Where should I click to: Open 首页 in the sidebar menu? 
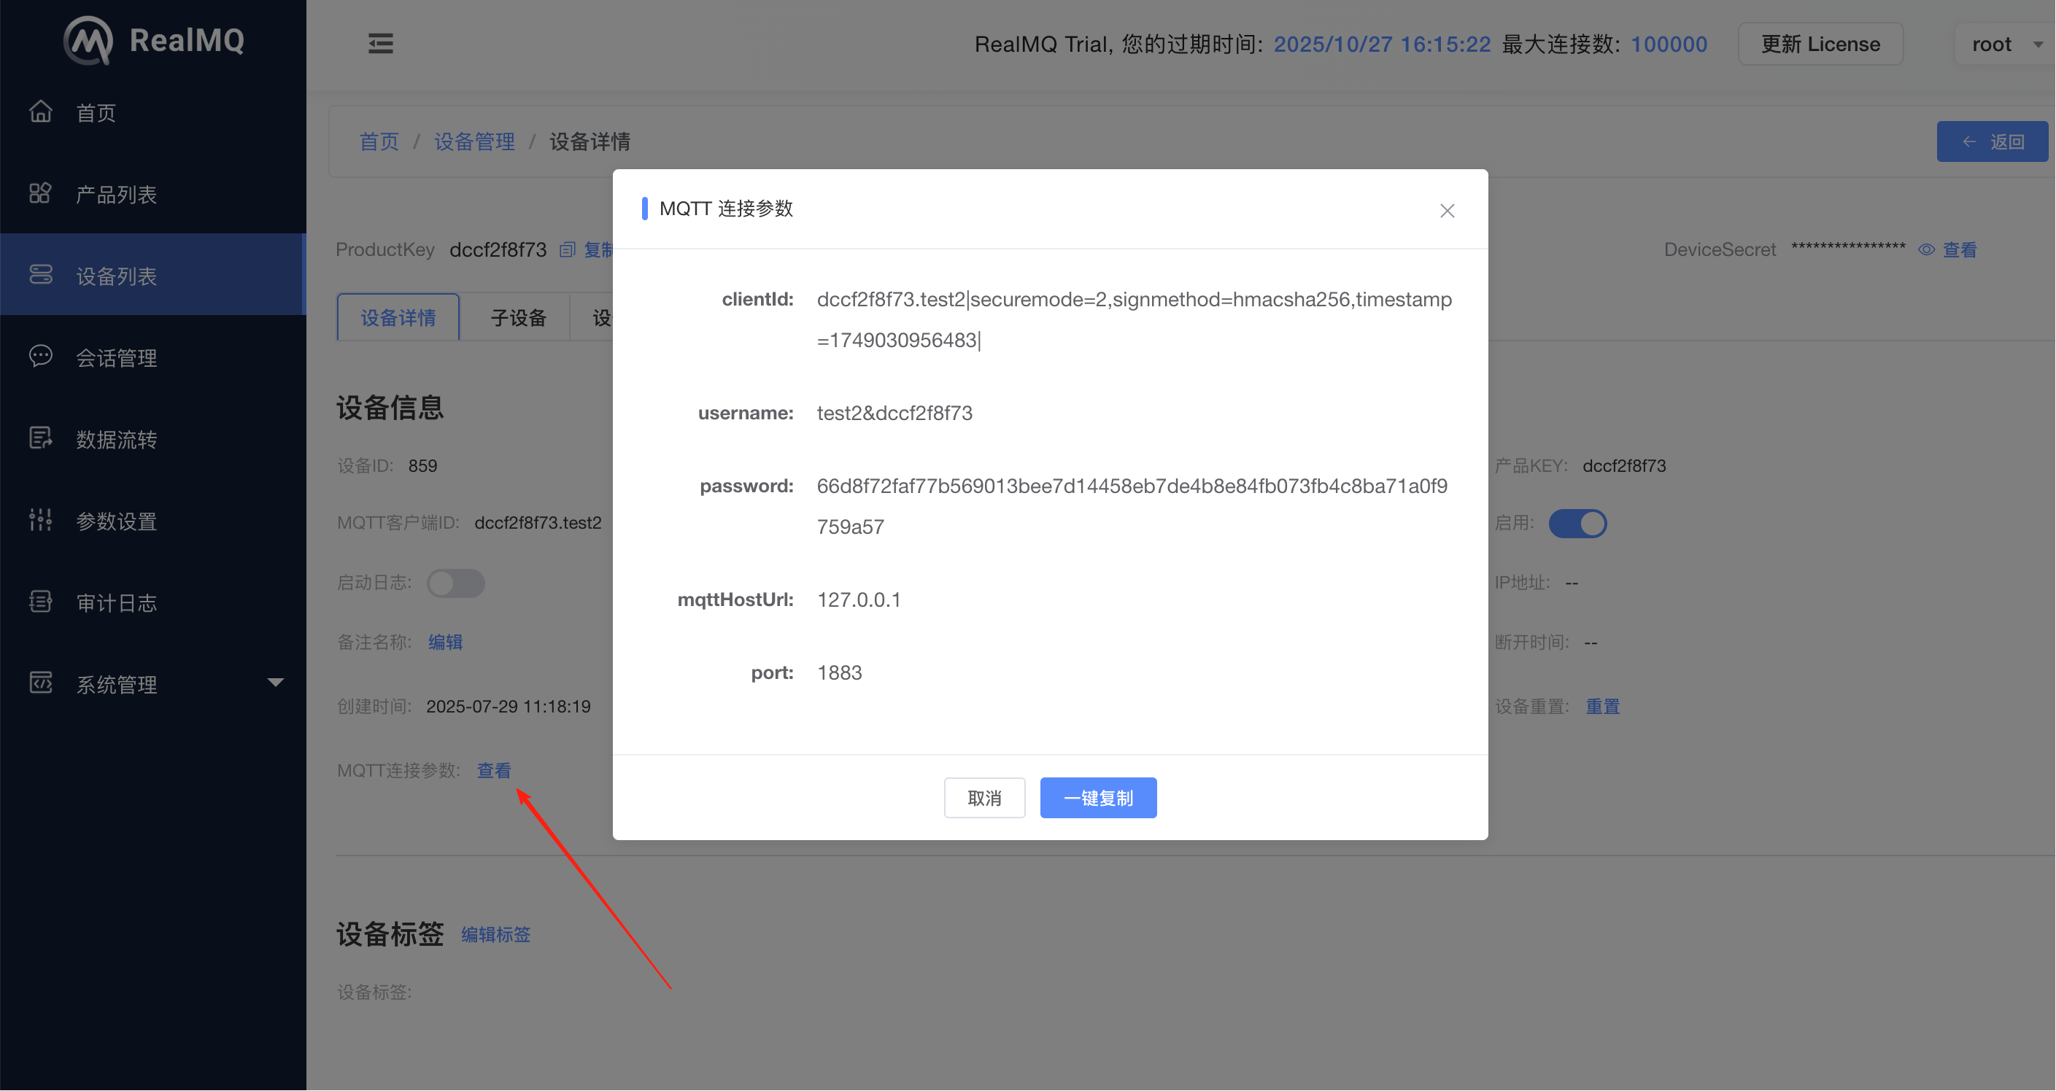[x=153, y=112]
